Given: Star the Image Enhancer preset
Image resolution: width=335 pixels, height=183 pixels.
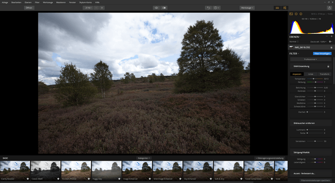Looking at the screenshot, I should point(150,179).
